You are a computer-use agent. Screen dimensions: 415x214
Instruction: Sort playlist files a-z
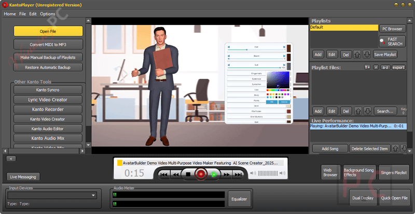(x=385, y=67)
